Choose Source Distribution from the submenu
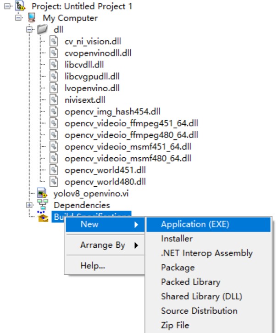Image resolution: width=278 pixels, height=333 pixels. 199,311
